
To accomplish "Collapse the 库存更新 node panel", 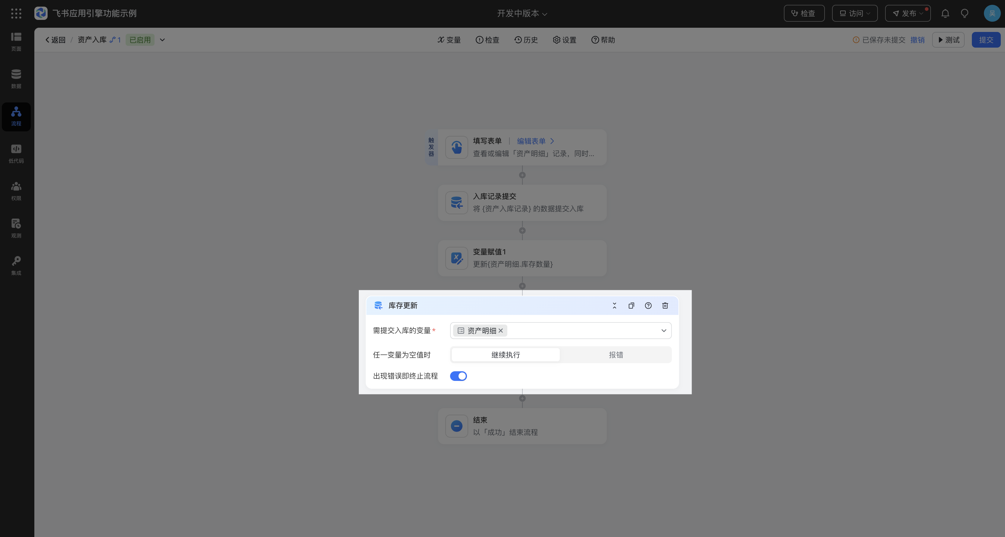I will coord(614,306).
